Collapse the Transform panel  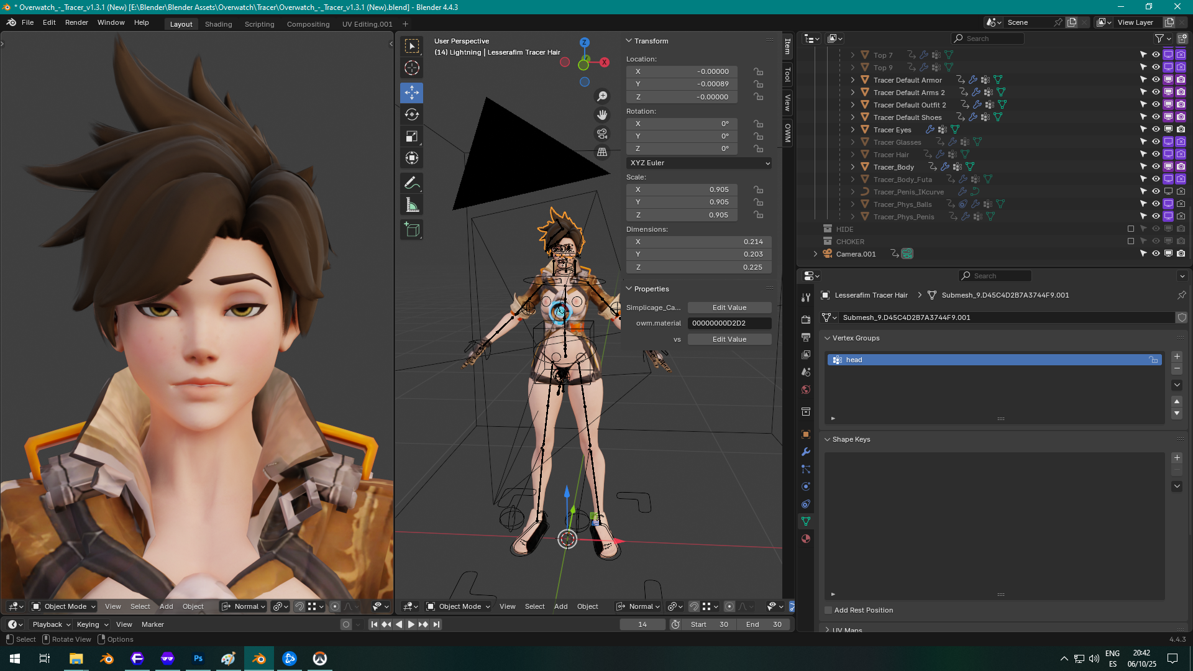pyautogui.click(x=629, y=41)
